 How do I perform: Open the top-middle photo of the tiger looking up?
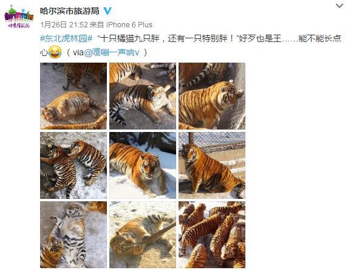[143, 96]
